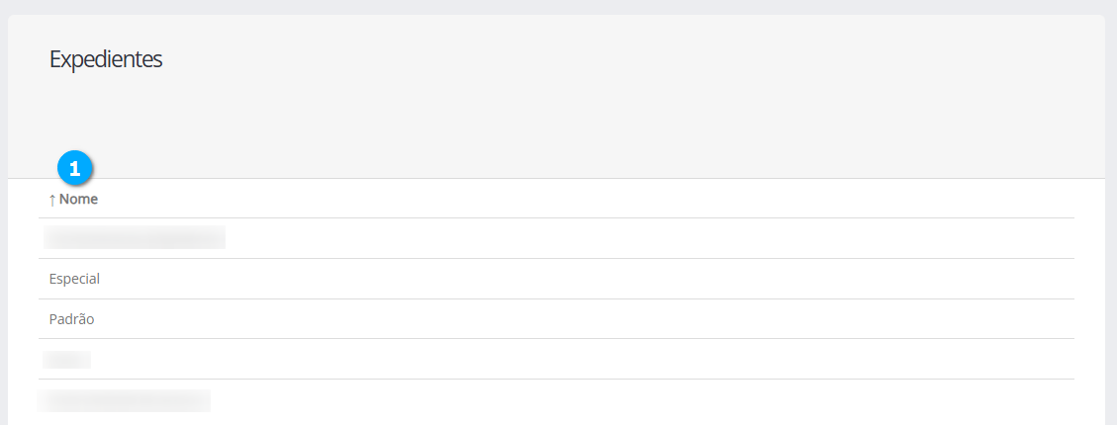Click the blue number 1 badge
Image resolution: width=1117 pixels, height=425 pixels.
75,168
